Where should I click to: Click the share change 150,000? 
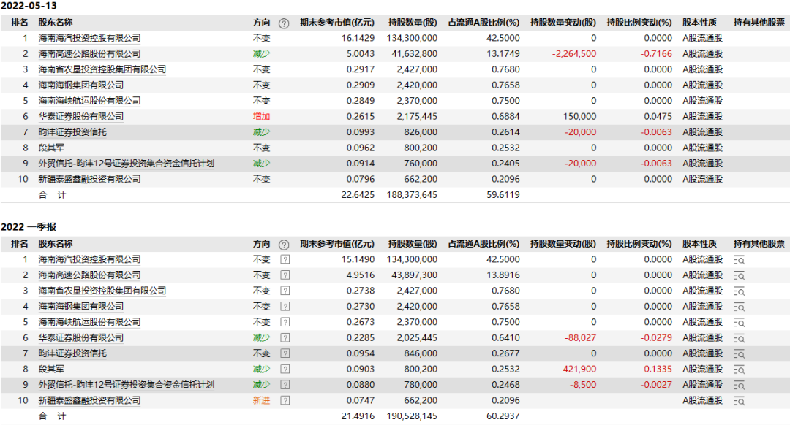[580, 116]
